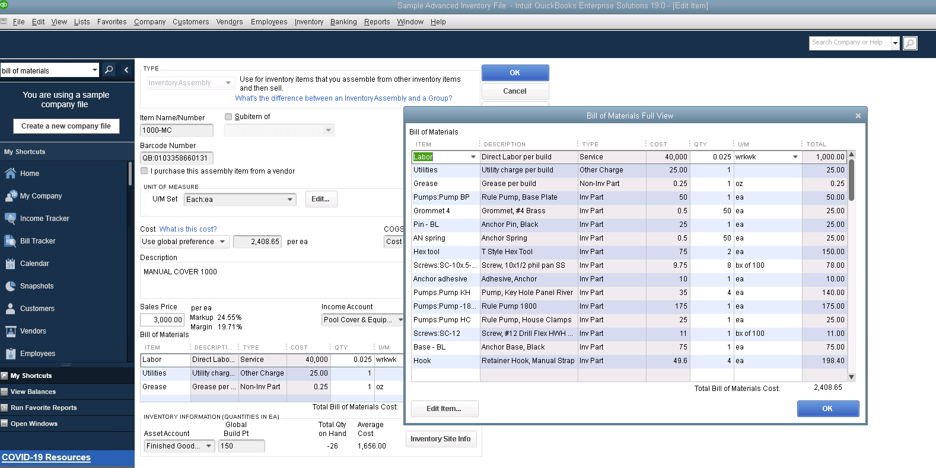
Task: Open Snapshots from the sidebar icon
Action: (10, 286)
